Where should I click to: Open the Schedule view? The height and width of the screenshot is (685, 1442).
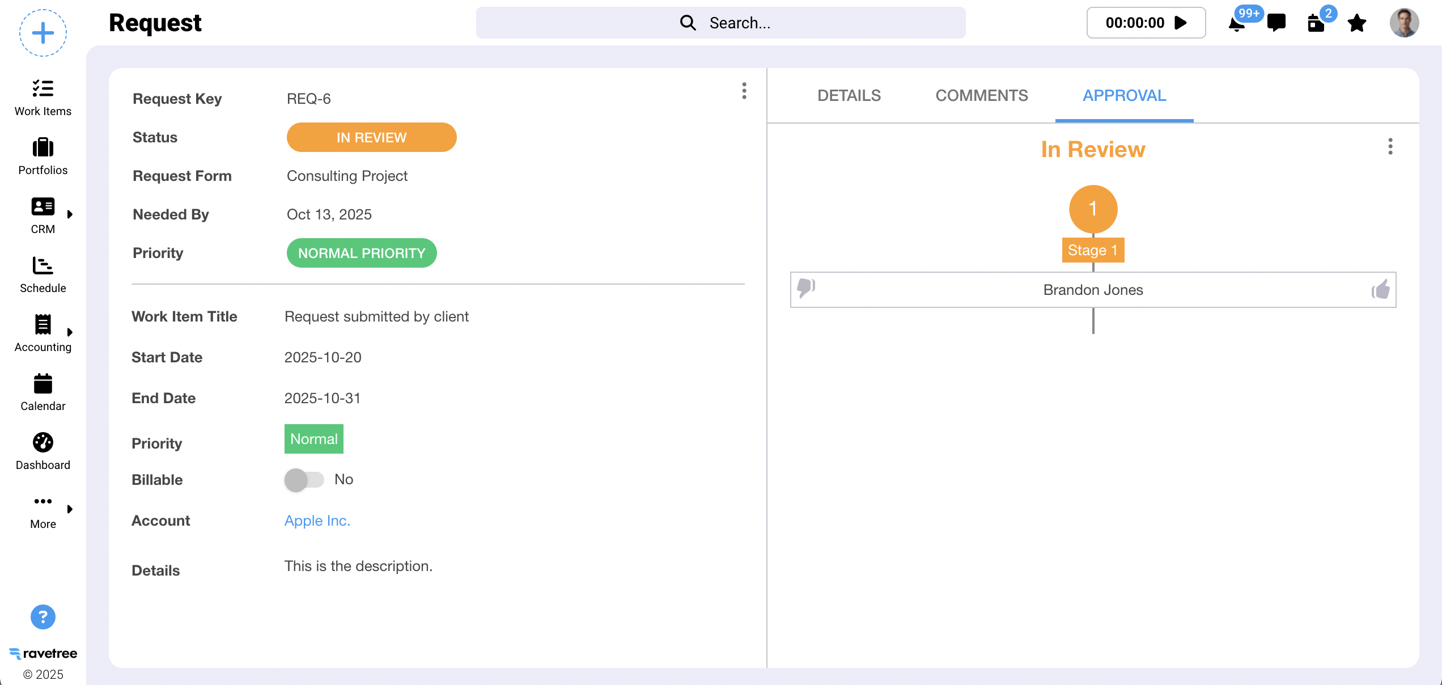[43, 274]
